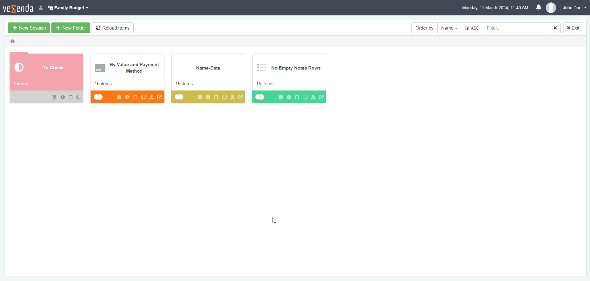Click the duplicate icon on Name-Date card
Screen dimensions: 590x281
224,97
